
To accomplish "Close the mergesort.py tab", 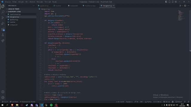I will (114, 6).
